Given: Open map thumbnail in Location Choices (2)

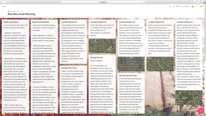Looking at the screenshot, I should pos(160,64).
